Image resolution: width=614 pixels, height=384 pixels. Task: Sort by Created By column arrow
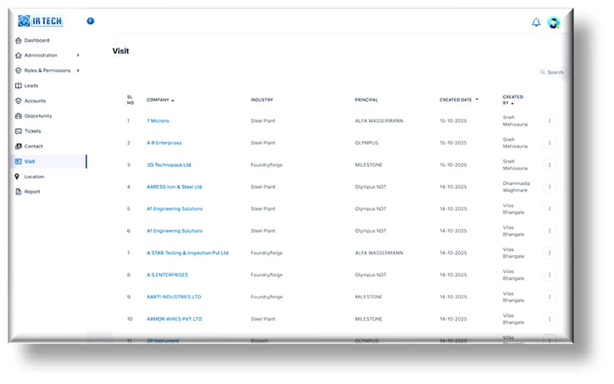512,104
